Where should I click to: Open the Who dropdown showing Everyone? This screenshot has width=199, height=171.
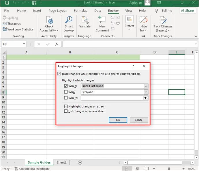click(x=146, y=92)
